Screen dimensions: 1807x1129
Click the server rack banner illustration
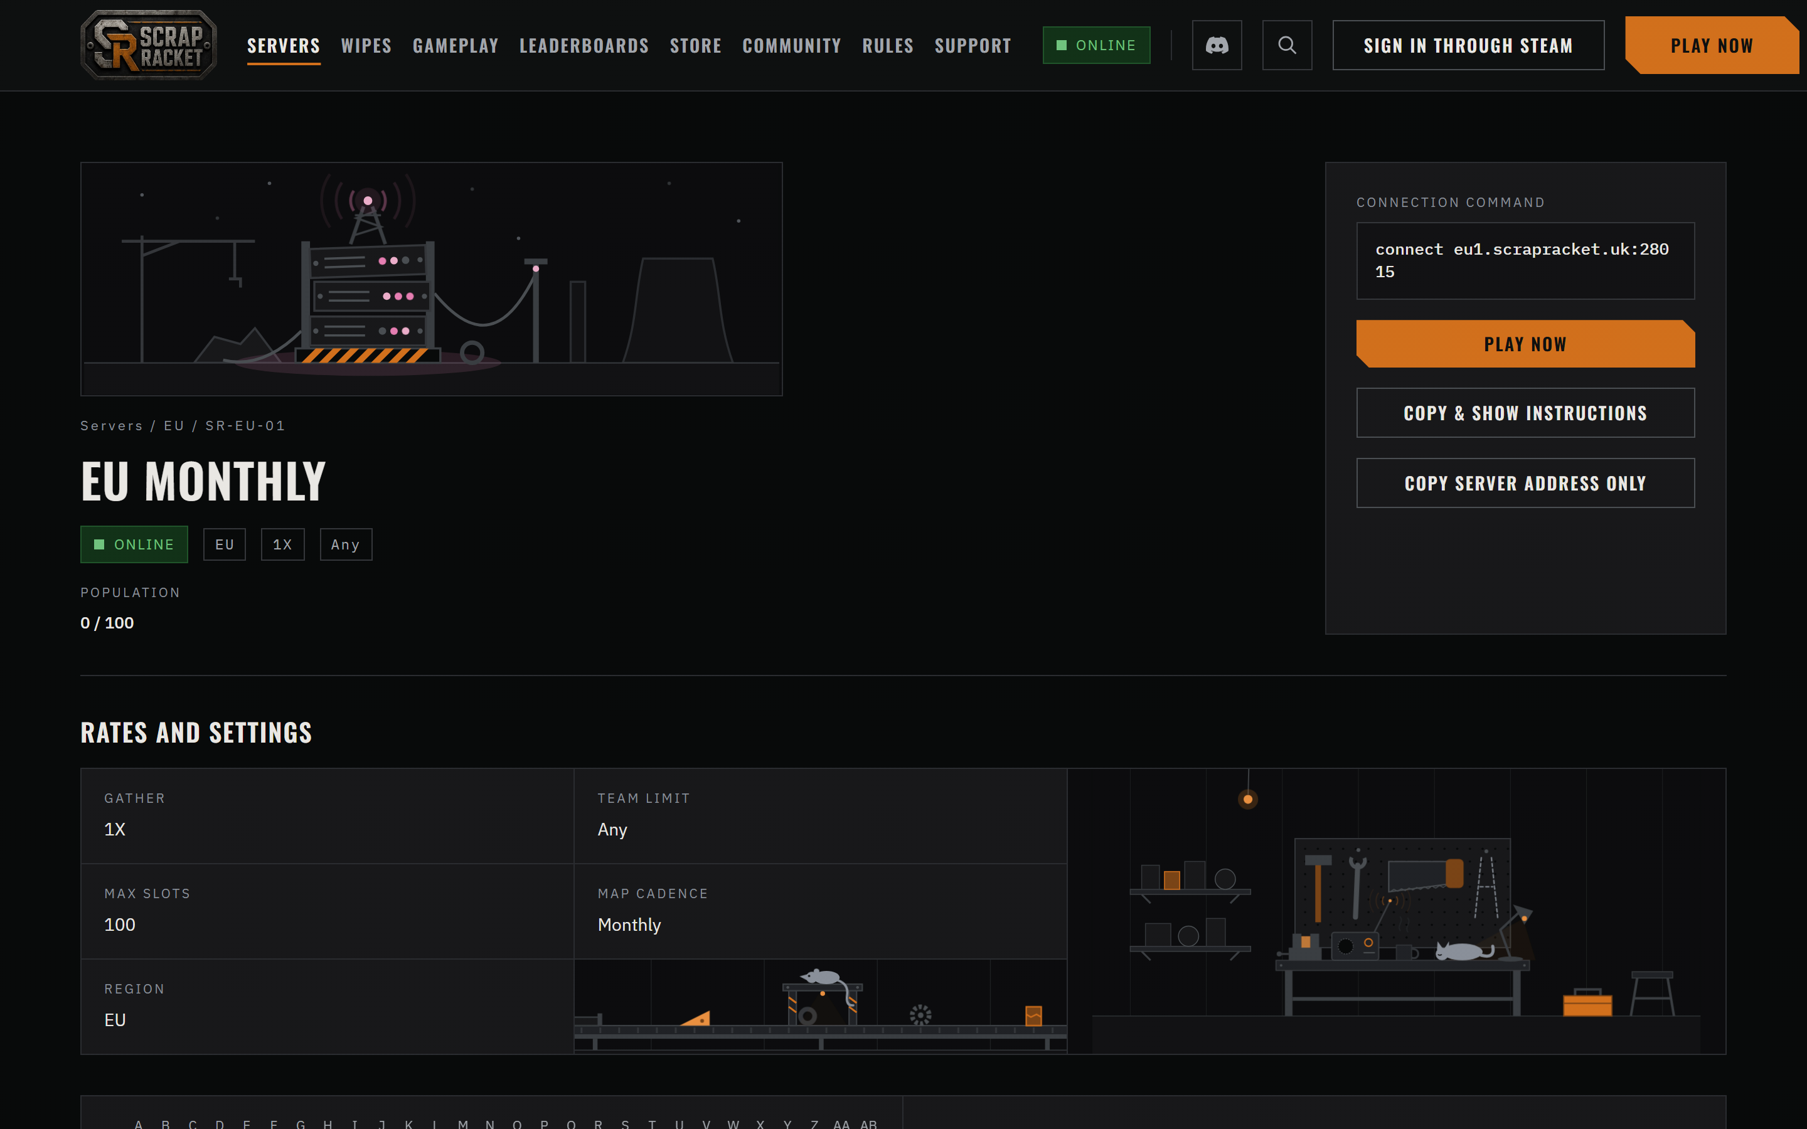[x=432, y=278]
